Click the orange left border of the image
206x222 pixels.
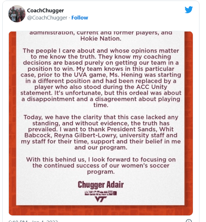tap(12, 123)
